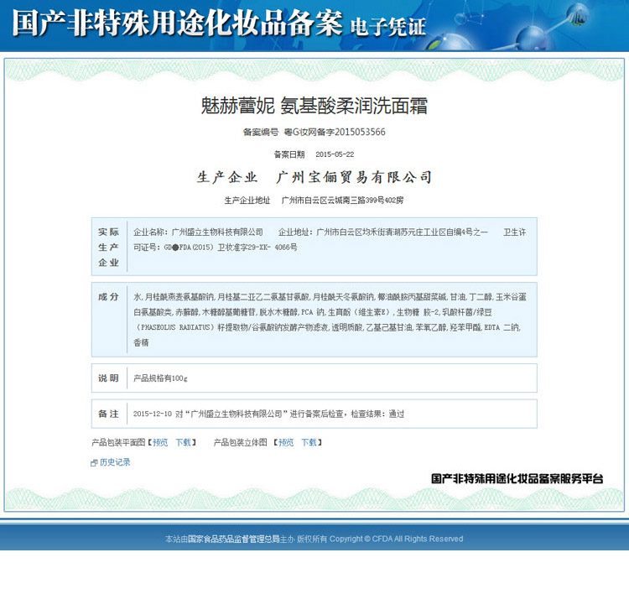Click manufacturer name 广州盛立生物科技有限公司
The image size is (629, 589).
[x=217, y=232]
